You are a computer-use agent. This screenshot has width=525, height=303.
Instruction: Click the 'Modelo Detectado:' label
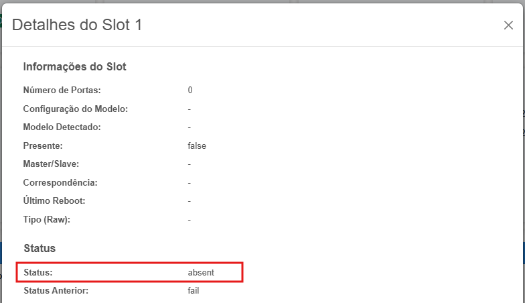[62, 127]
